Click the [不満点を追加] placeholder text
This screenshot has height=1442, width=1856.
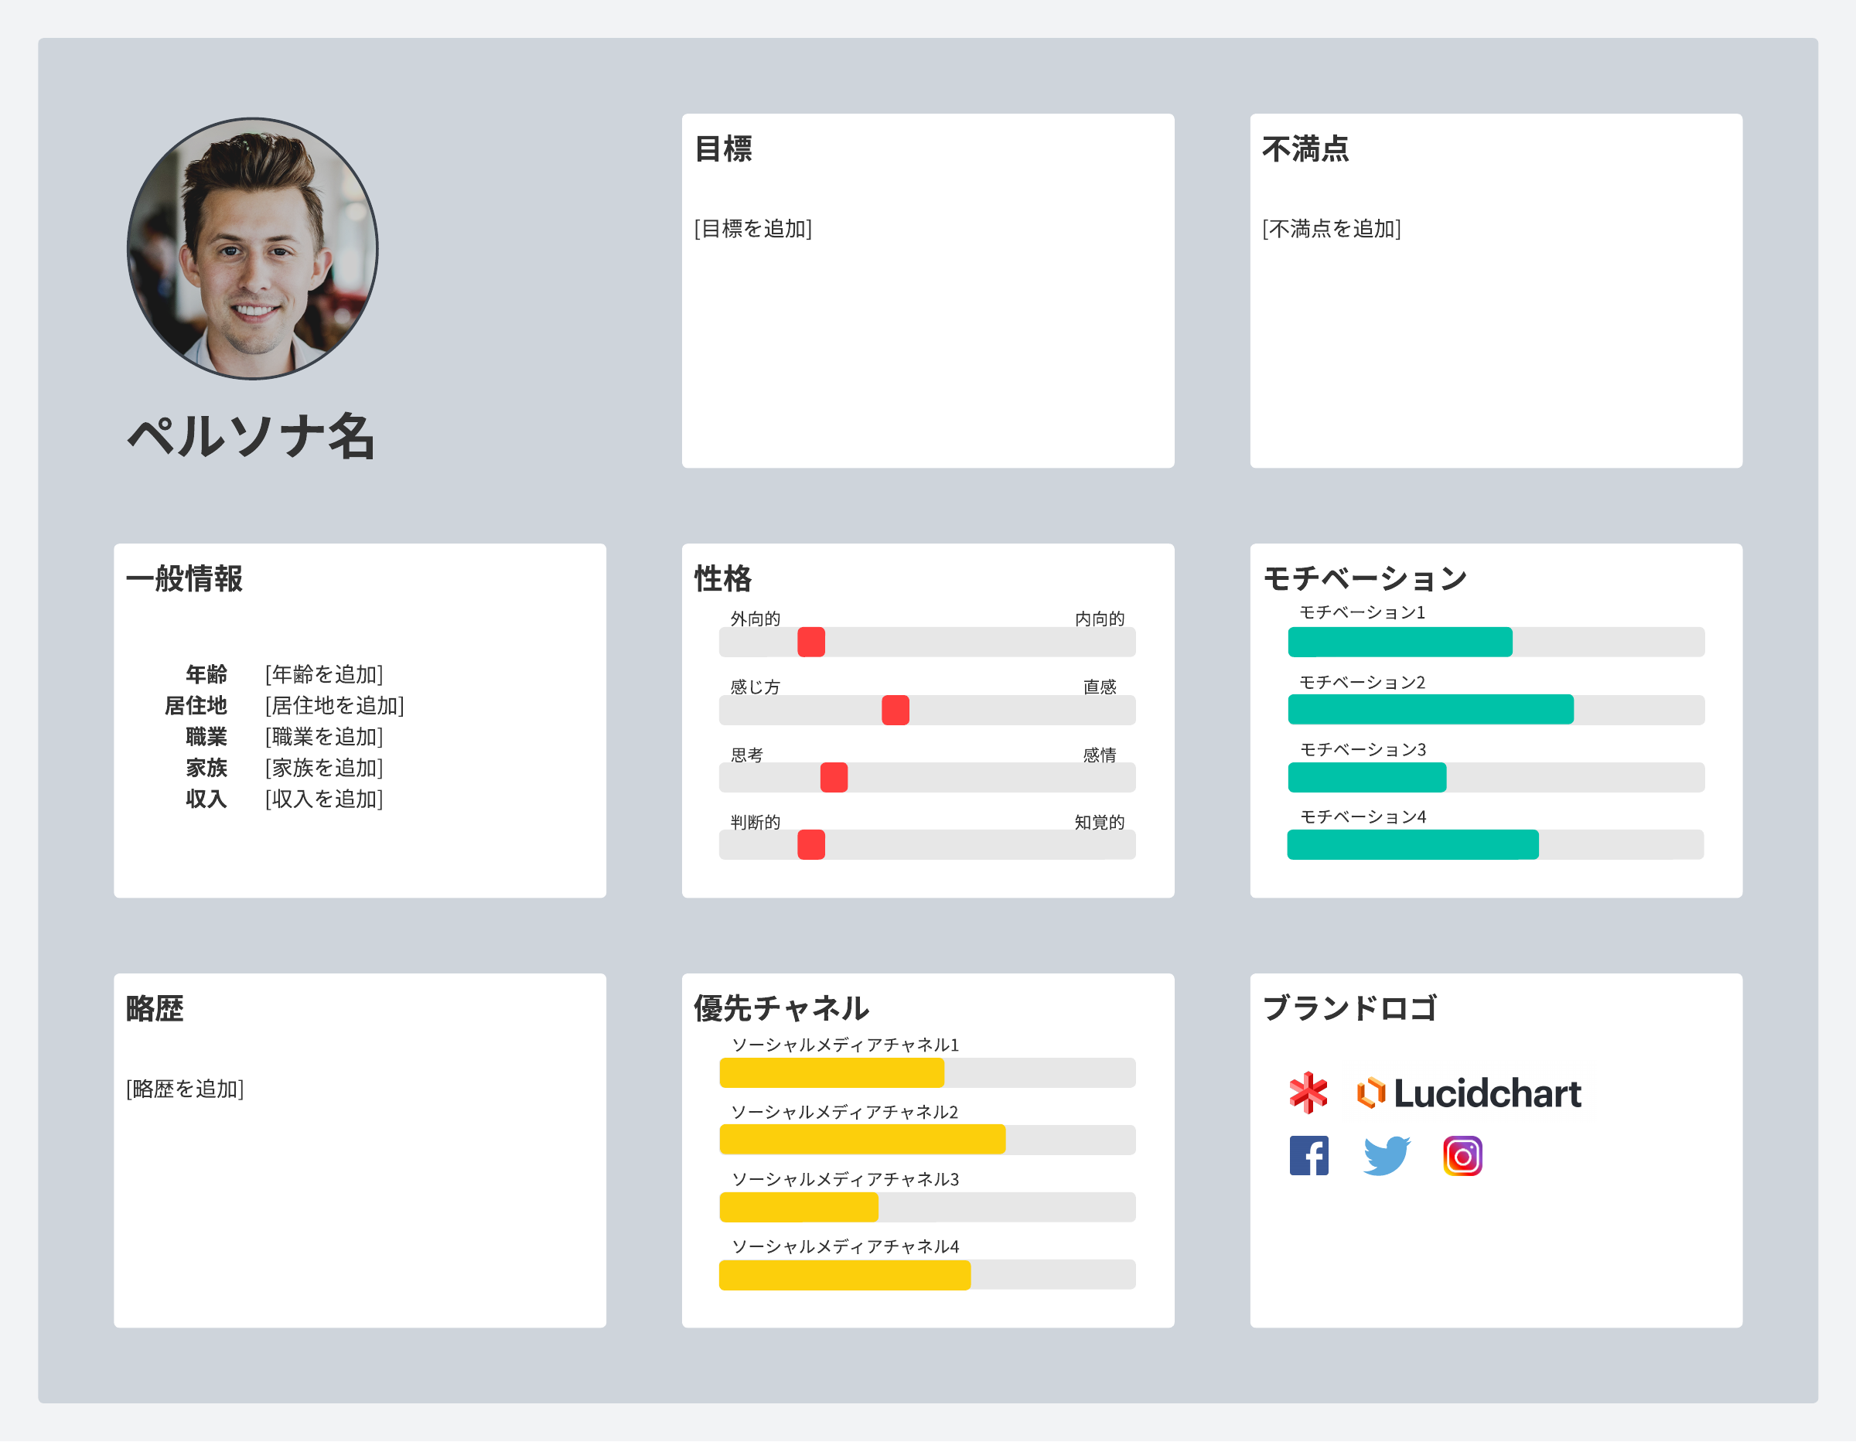coord(1331,229)
